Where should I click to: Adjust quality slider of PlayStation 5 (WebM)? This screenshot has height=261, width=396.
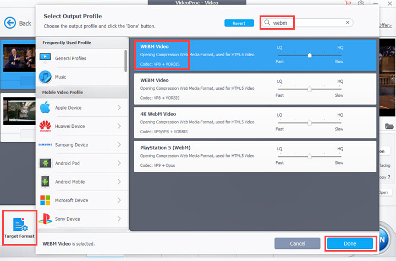(x=309, y=156)
